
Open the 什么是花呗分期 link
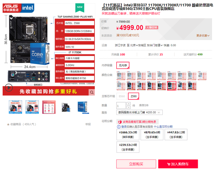163,127
